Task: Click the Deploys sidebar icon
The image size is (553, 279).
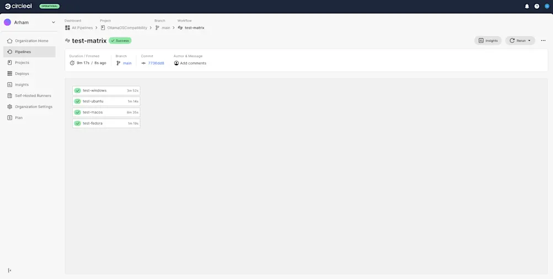Action: (x=9, y=74)
